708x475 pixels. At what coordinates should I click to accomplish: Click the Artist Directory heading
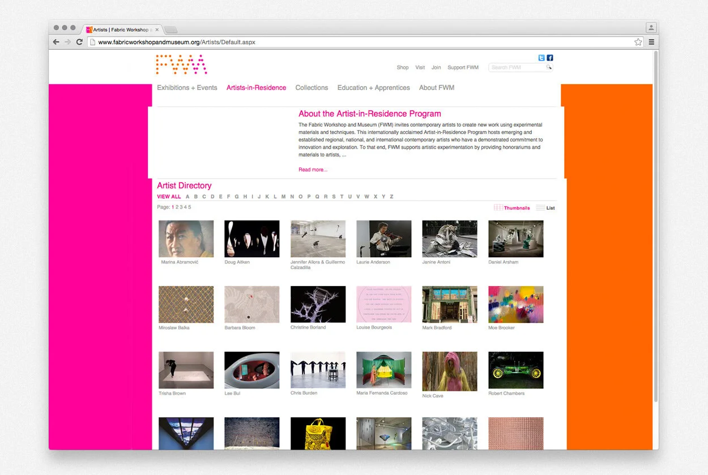tap(184, 185)
